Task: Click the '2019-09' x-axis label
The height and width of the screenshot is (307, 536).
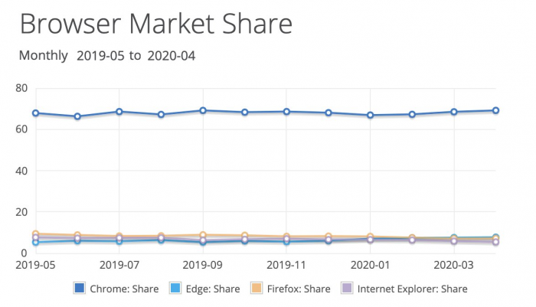Action: pos(203,264)
